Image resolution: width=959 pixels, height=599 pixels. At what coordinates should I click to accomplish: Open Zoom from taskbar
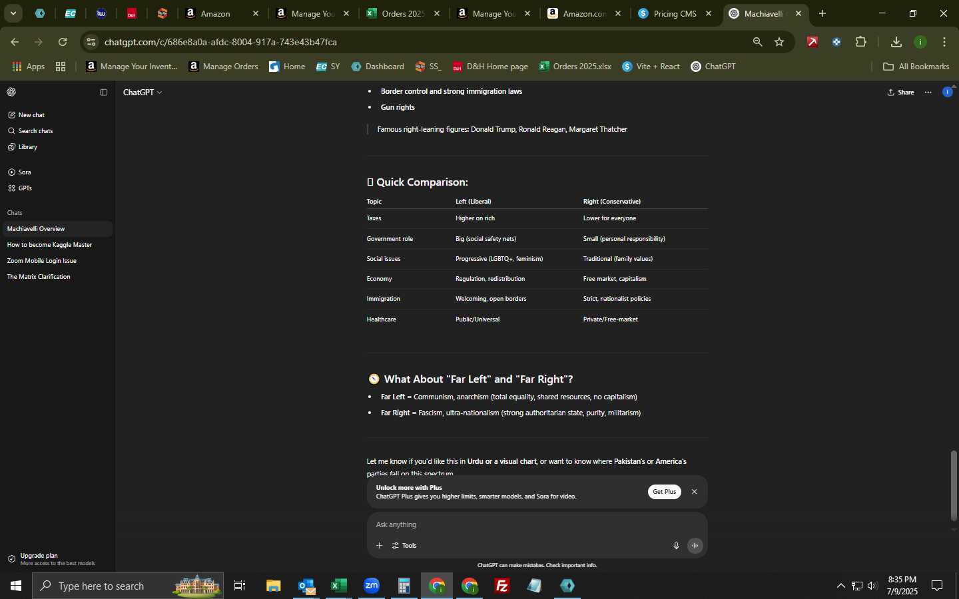[371, 586]
